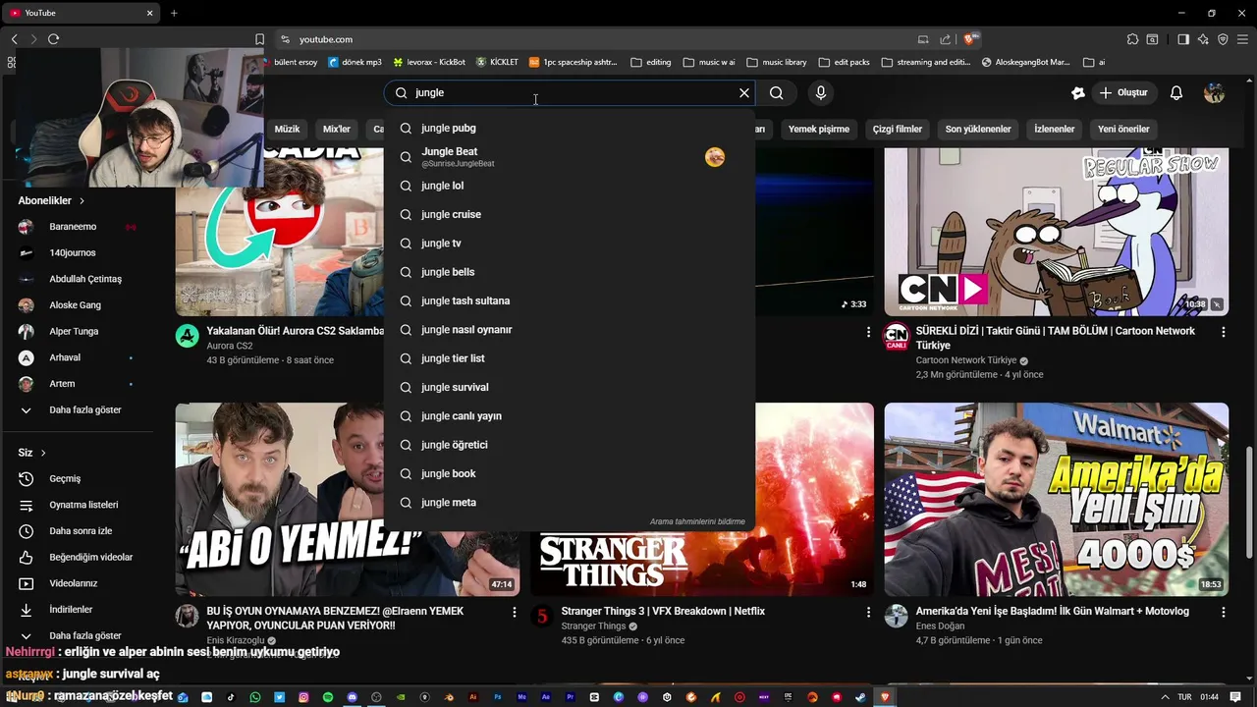Choose jungle nasıl oynanır suggestion
The image size is (1257, 707).
pyautogui.click(x=570, y=330)
